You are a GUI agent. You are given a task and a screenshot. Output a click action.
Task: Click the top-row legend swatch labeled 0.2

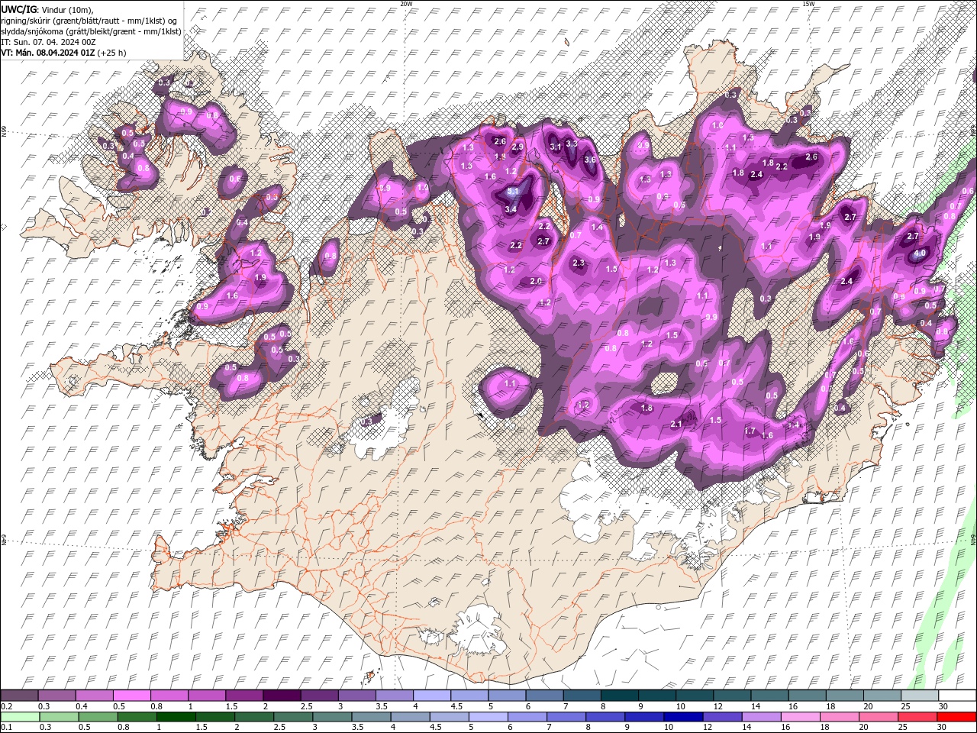point(19,696)
